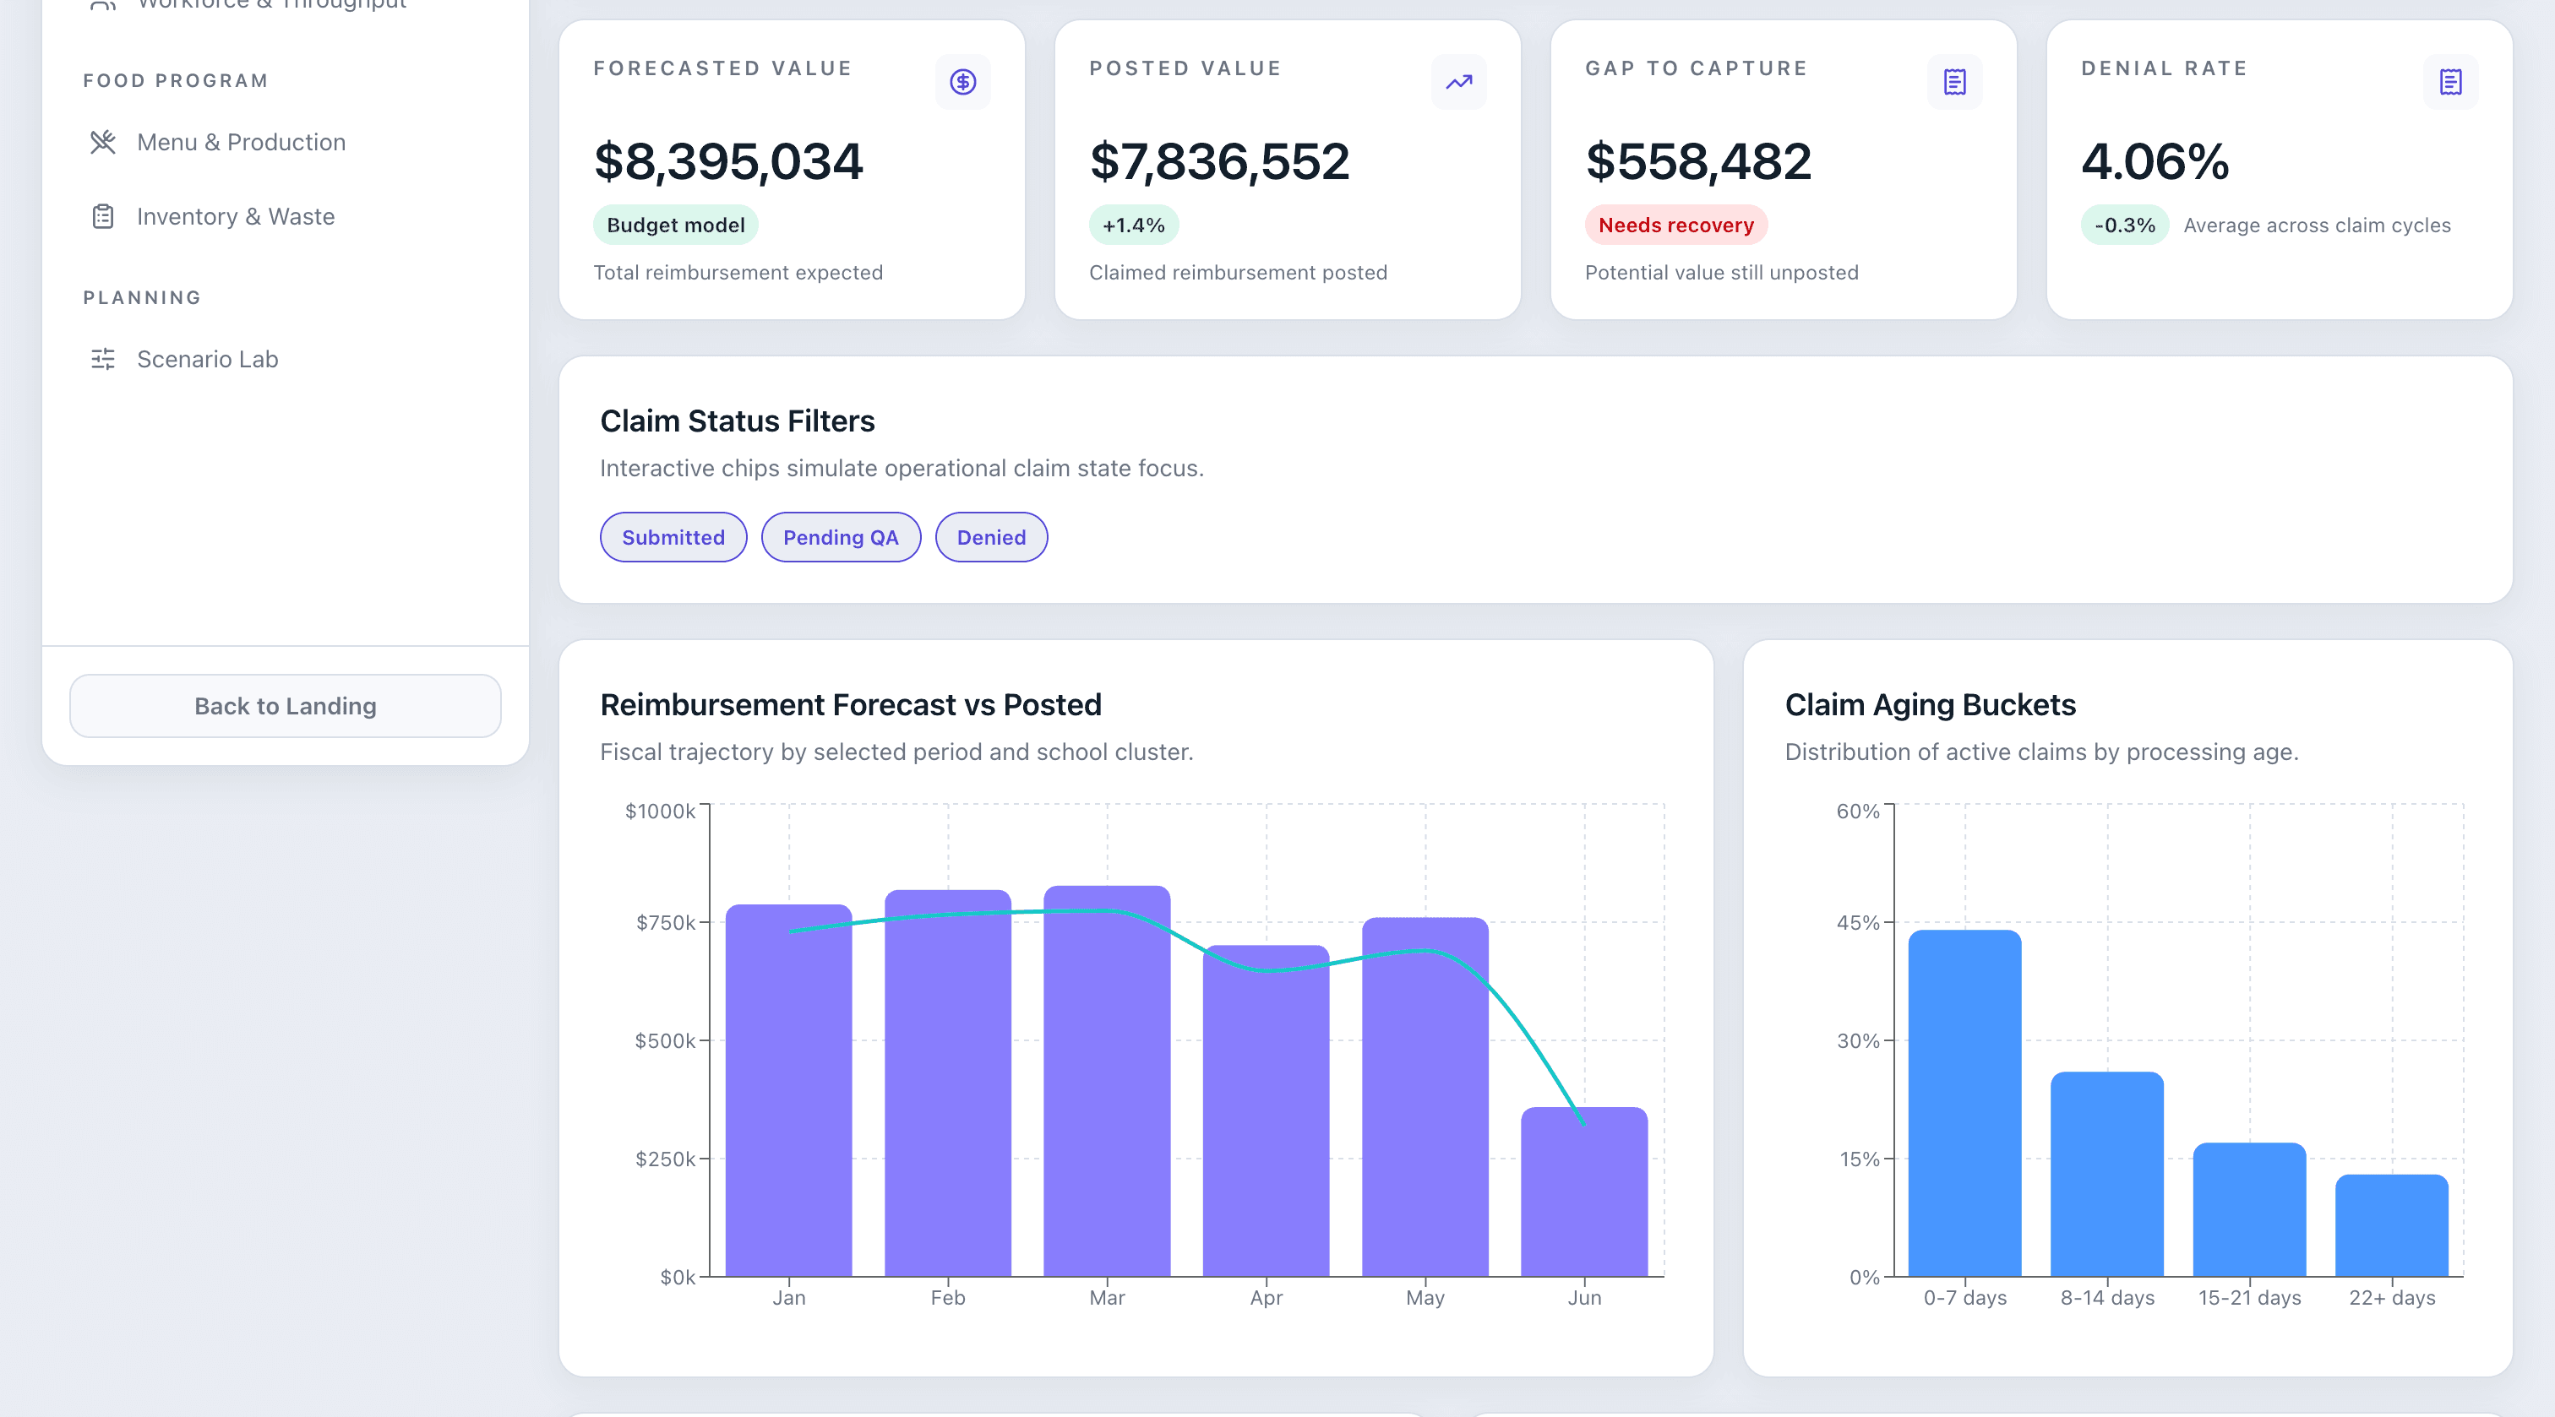Navigate to Inventory & Waste
The image size is (2555, 1417).
coord(236,216)
